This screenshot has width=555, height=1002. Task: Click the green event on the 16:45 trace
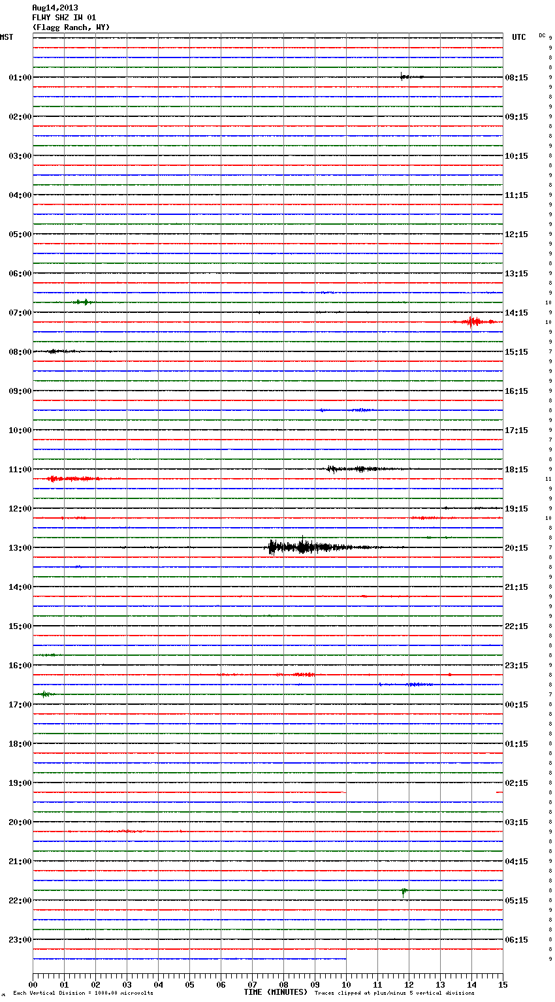[46, 694]
